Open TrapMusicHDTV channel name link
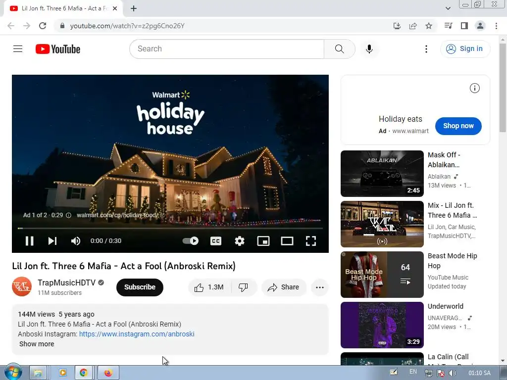The width and height of the screenshot is (507, 380). pos(67,283)
